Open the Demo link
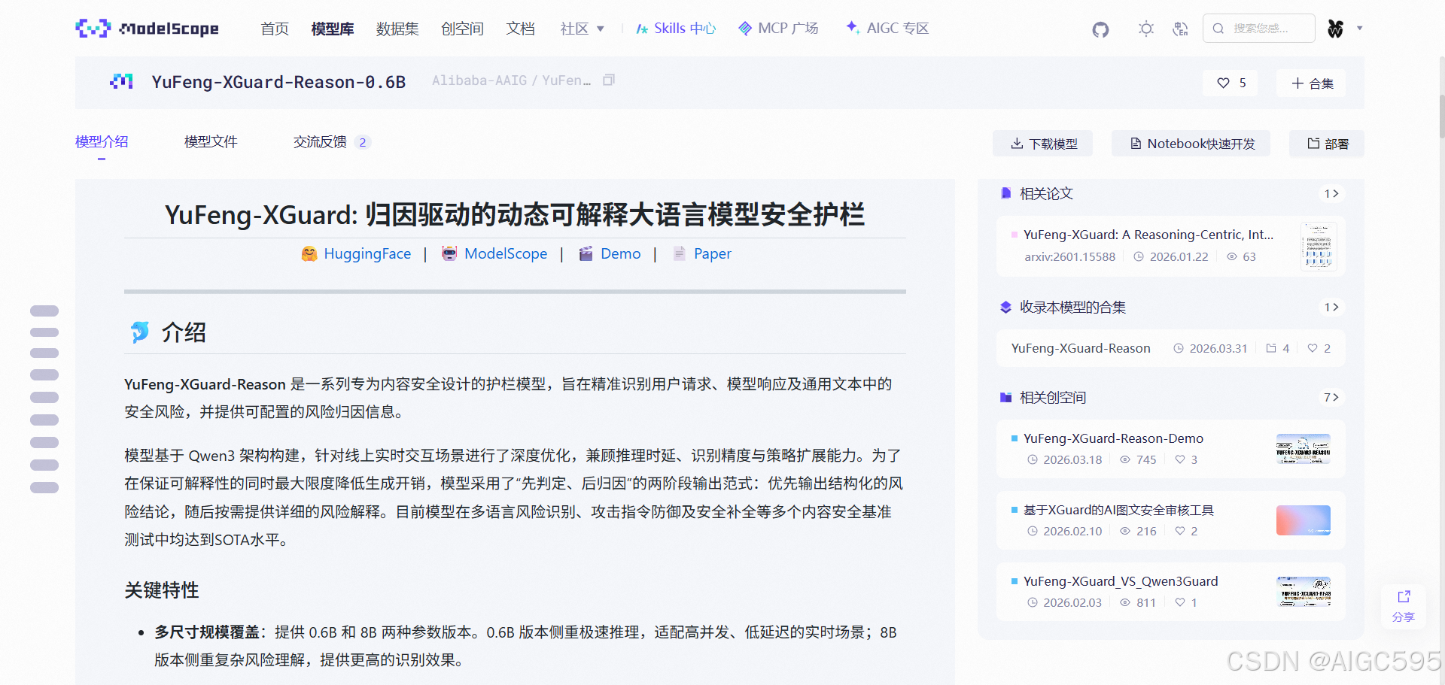 tap(620, 253)
